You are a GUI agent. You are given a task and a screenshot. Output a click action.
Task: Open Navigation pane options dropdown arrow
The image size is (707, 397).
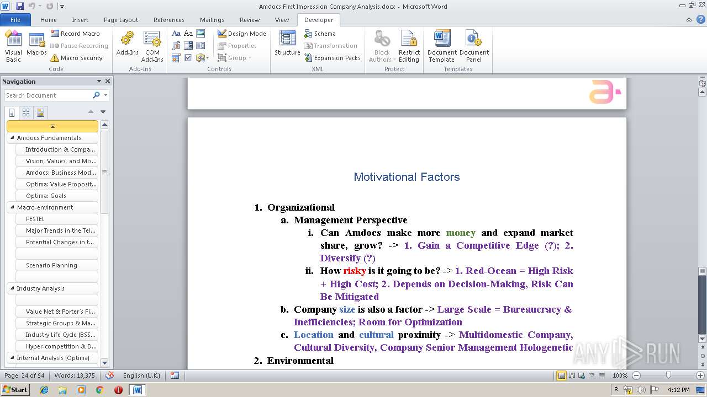(x=99, y=81)
